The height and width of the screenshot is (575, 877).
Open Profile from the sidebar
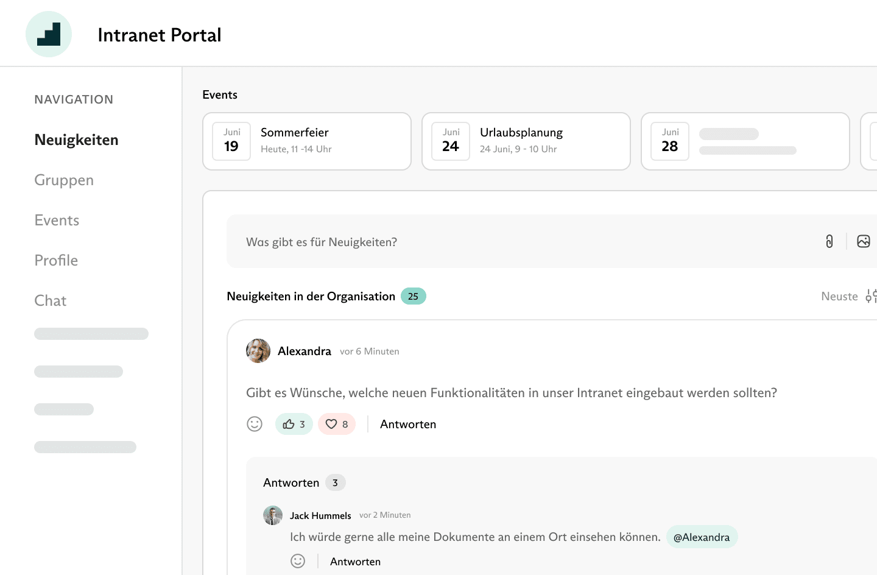click(56, 260)
